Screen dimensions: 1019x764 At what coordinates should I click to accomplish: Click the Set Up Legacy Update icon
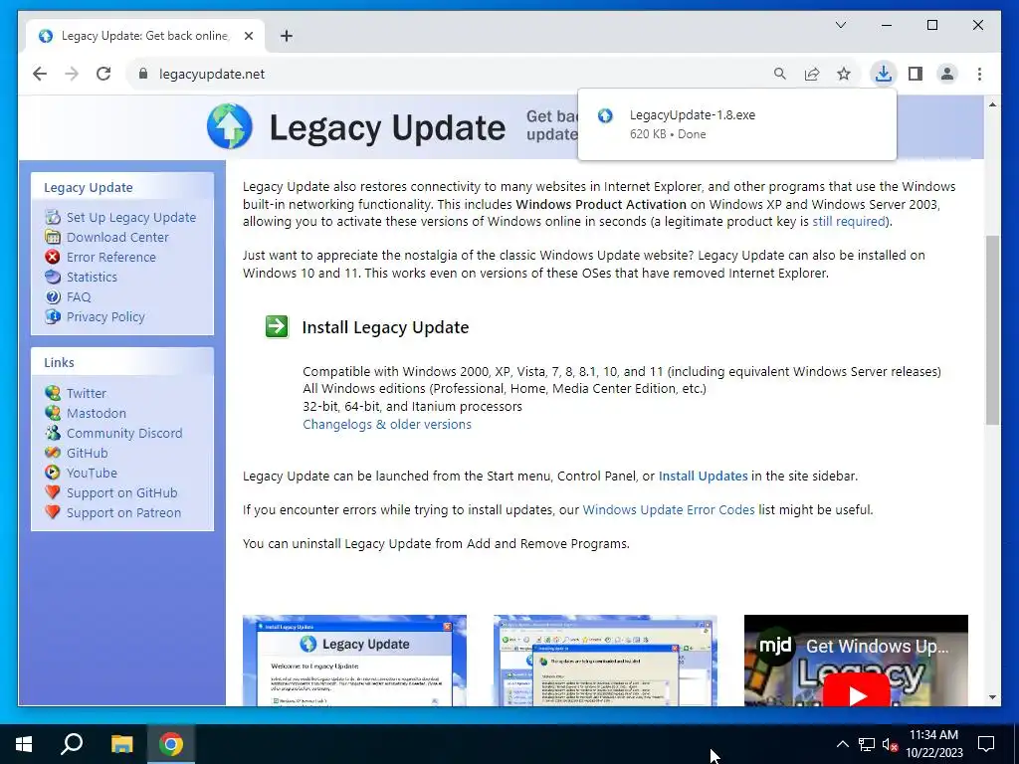[x=53, y=217]
